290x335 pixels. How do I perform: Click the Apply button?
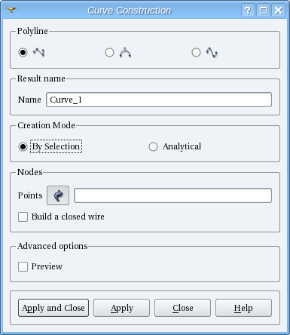tap(121, 308)
